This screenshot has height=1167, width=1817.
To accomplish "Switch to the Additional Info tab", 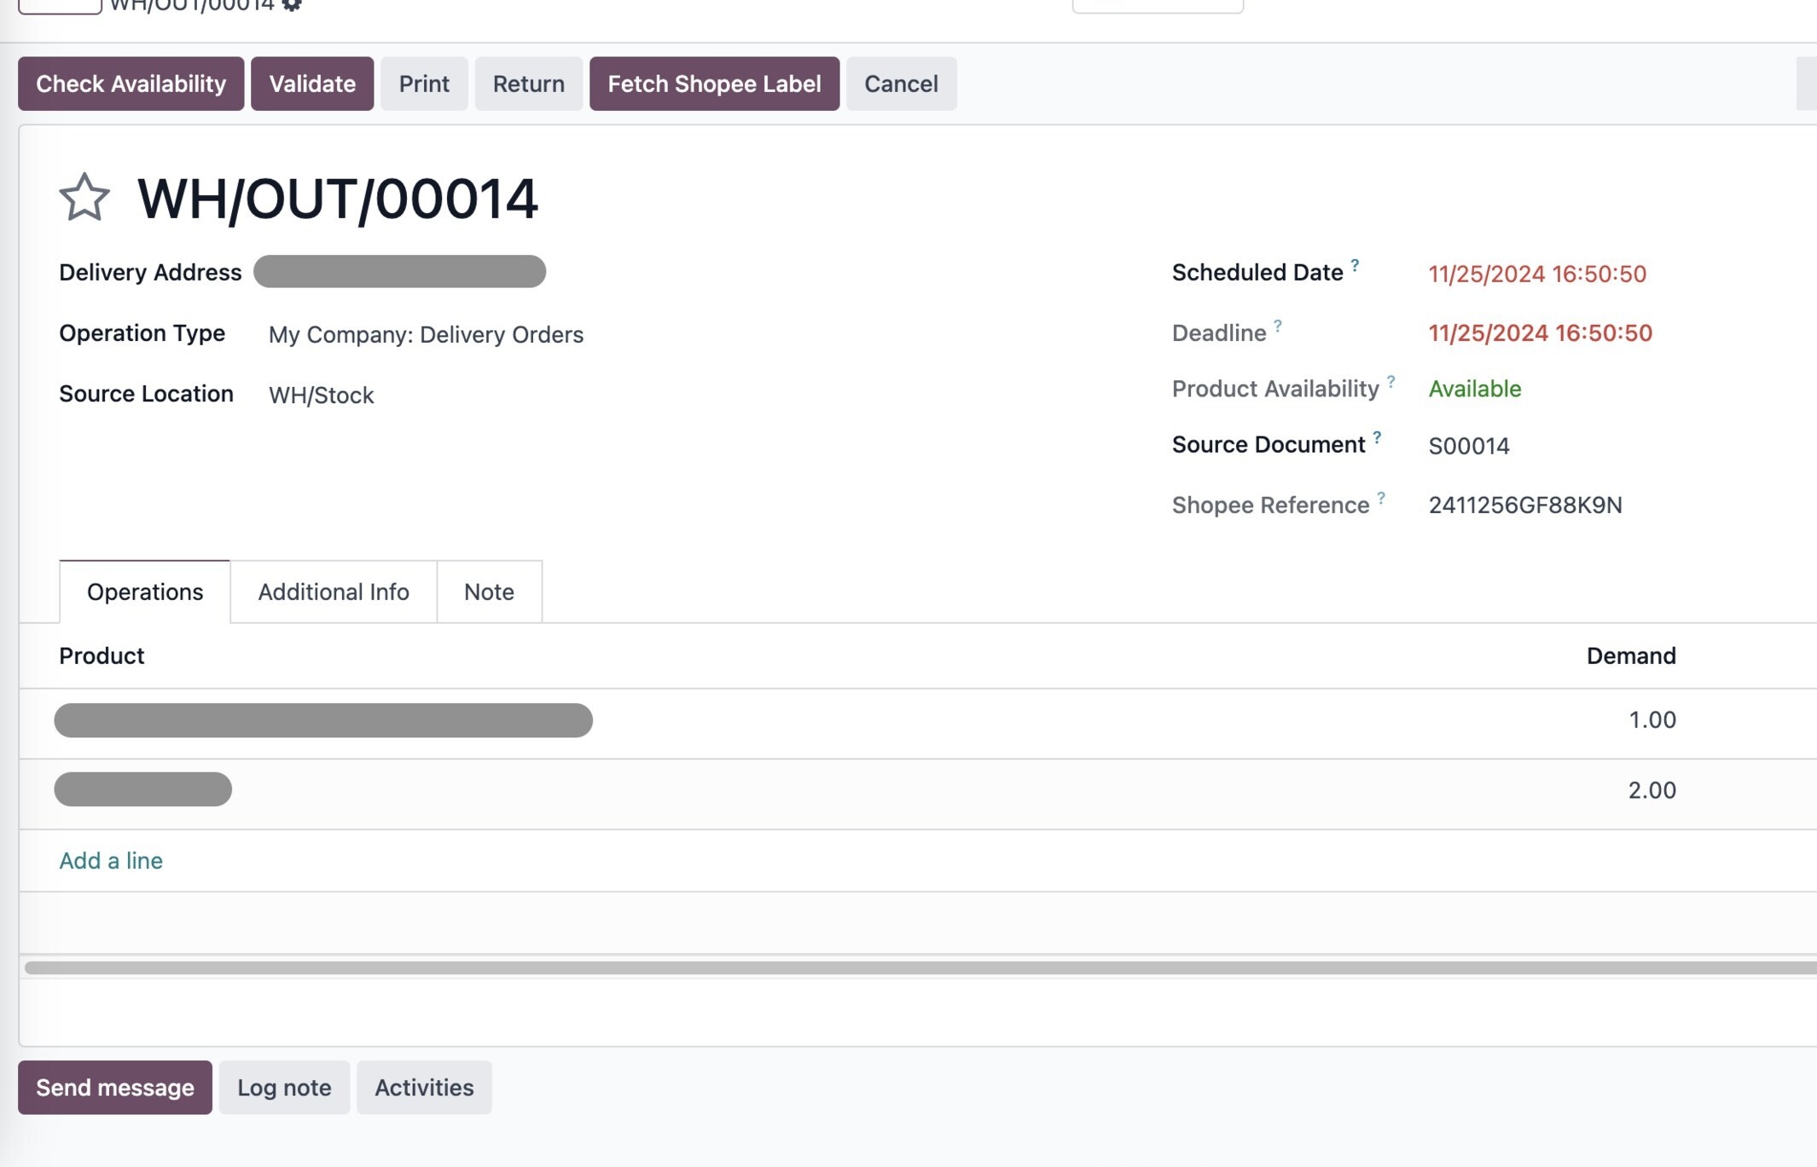I will 333,592.
